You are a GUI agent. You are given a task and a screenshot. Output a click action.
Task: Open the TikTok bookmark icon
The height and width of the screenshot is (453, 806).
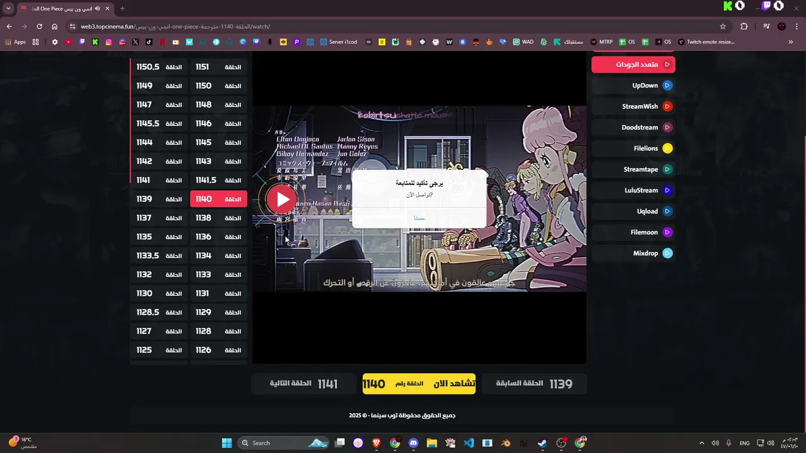(149, 42)
